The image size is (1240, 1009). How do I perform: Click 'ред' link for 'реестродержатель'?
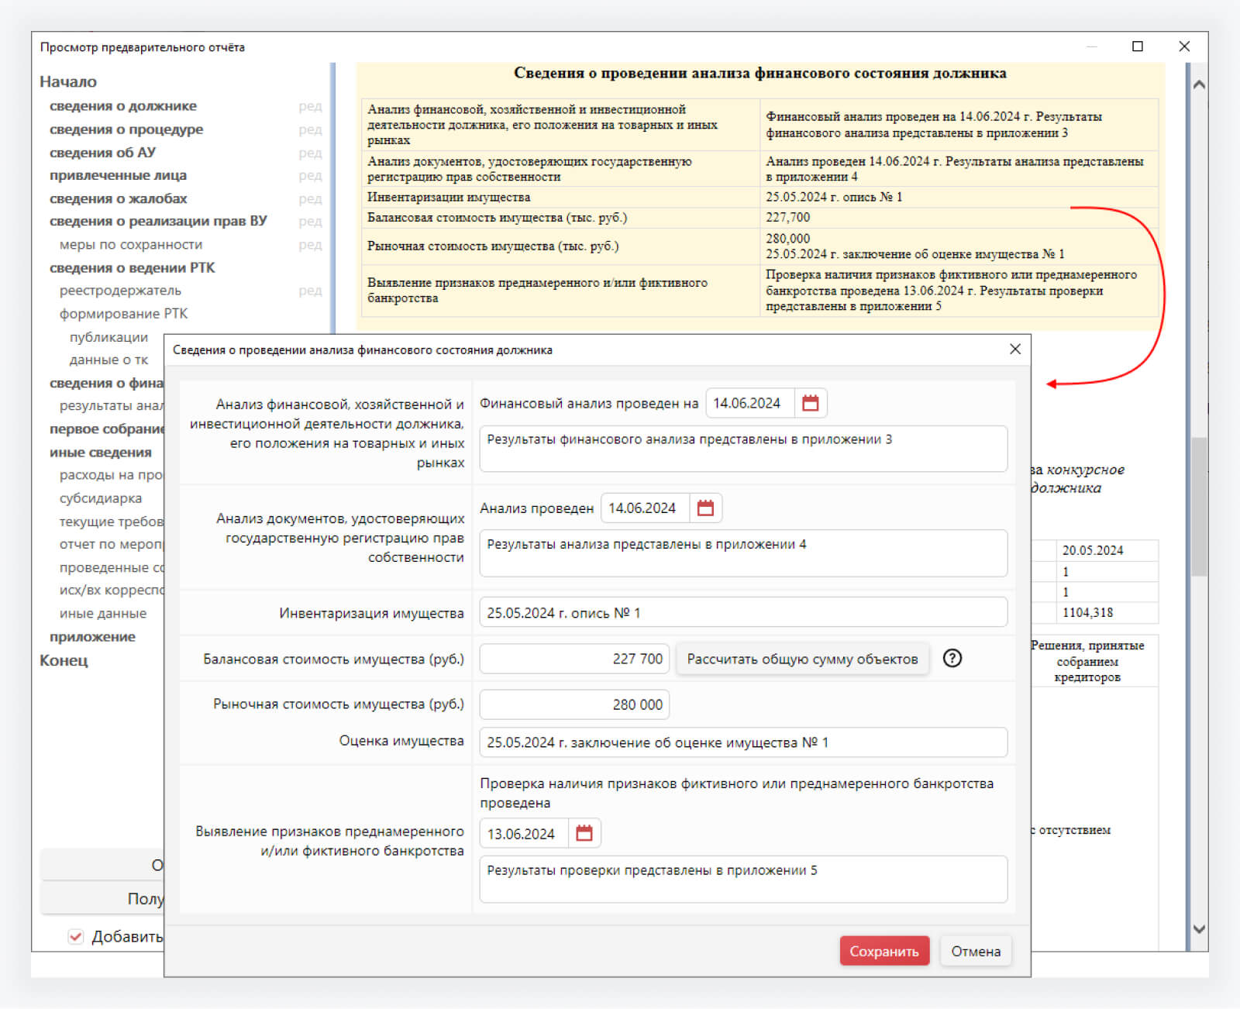point(310,291)
